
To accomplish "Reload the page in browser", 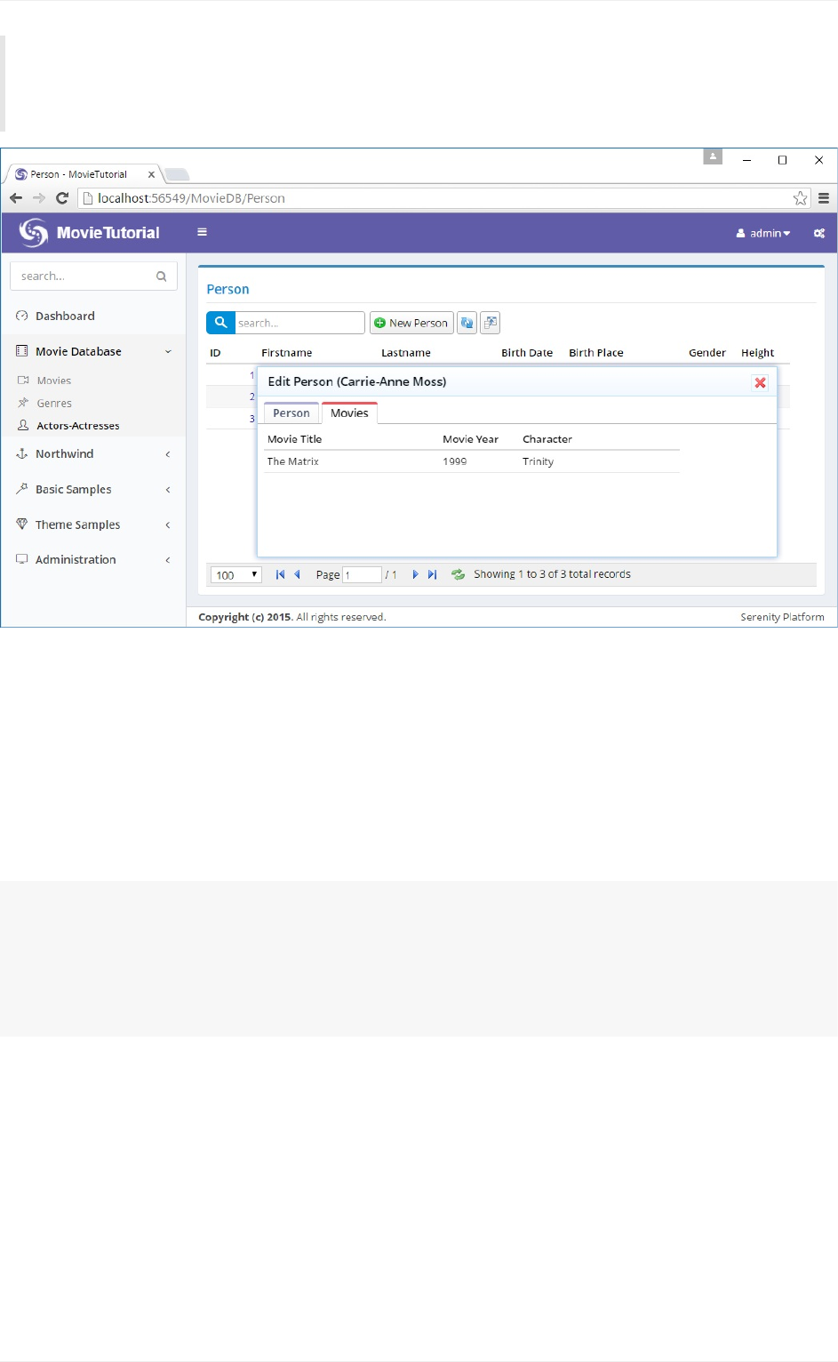I will (62, 198).
